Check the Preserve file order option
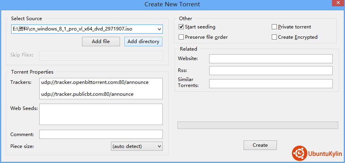 click(181, 37)
